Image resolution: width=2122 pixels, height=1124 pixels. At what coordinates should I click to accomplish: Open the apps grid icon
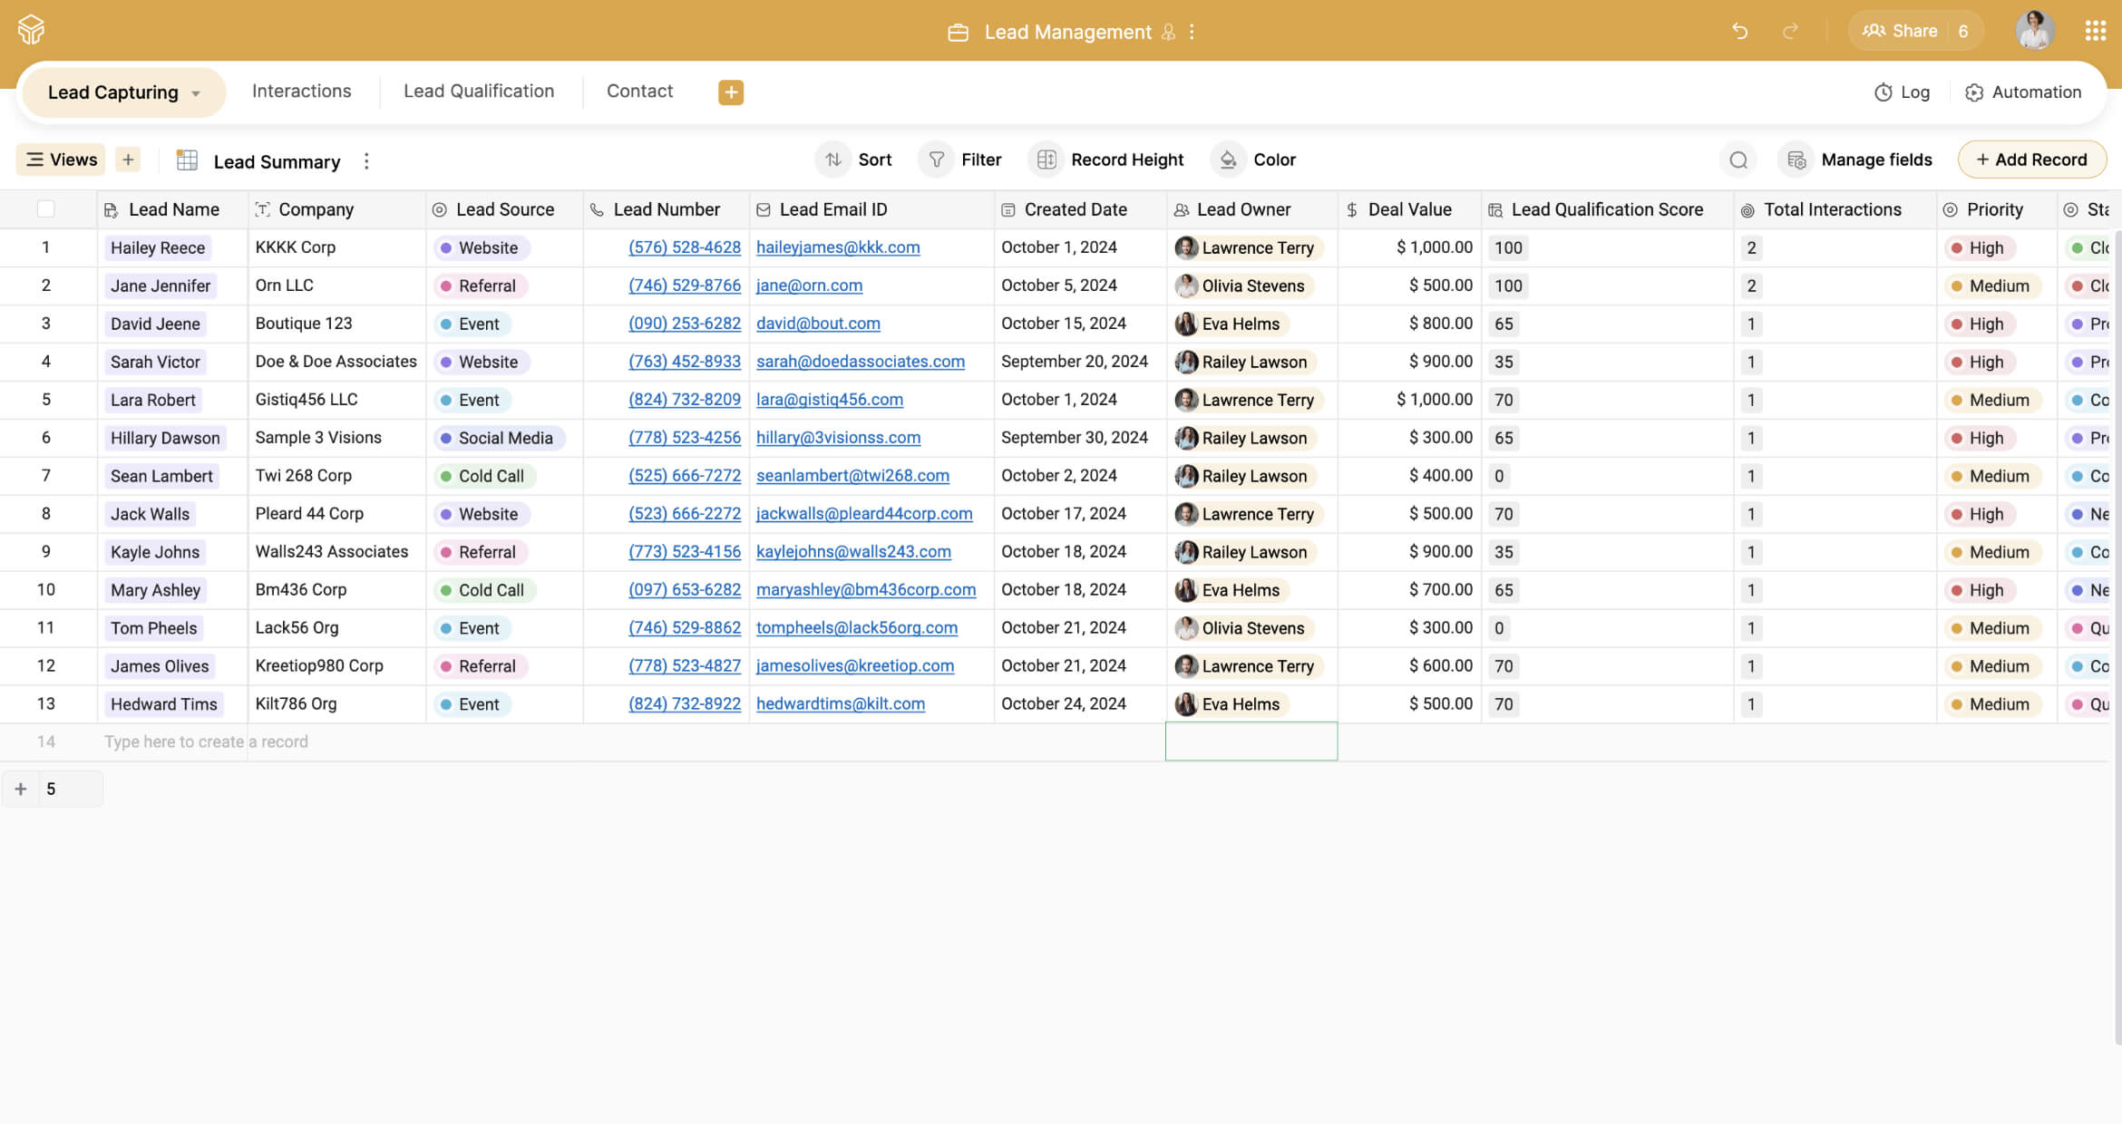pyautogui.click(x=2095, y=32)
